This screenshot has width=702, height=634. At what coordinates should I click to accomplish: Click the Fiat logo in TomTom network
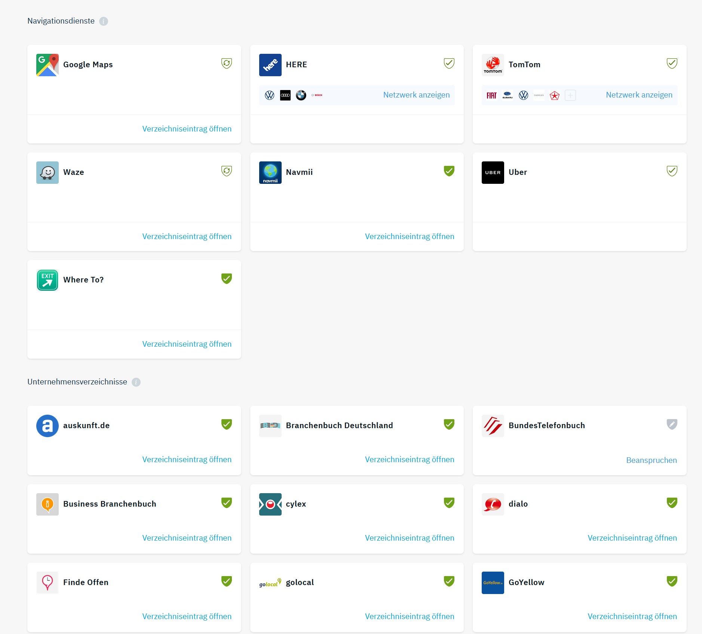click(x=492, y=95)
